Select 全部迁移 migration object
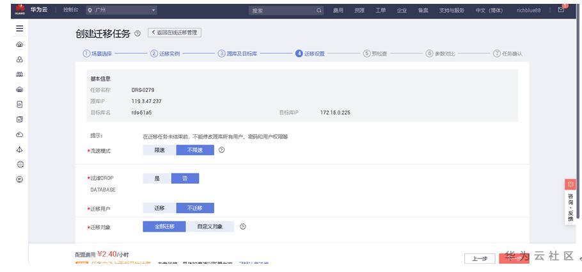Image resolution: width=582 pixels, height=272 pixels. (164, 227)
